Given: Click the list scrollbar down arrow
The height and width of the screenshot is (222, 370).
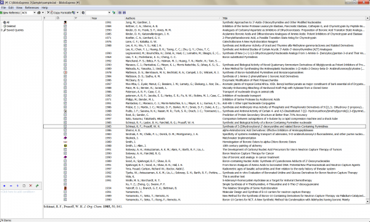Looking at the screenshot, I should pos(368,201).
